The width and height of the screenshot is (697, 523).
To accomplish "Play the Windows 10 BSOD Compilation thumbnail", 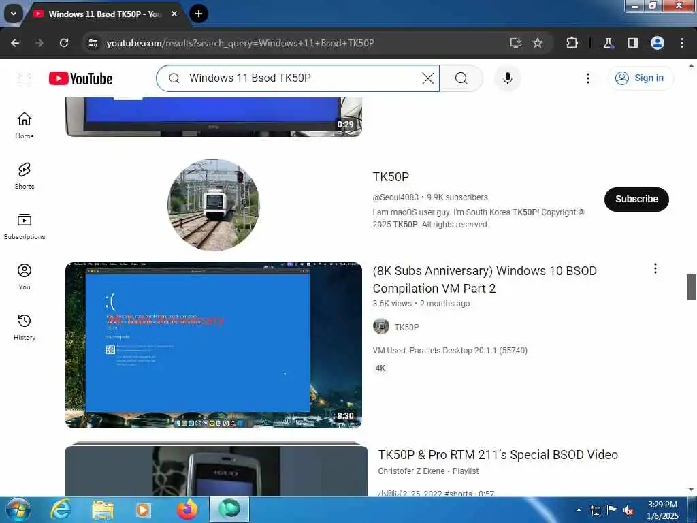I will pos(213,345).
